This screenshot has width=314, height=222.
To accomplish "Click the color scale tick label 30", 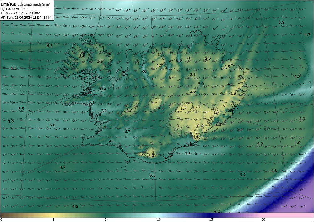I will pos(263,219).
